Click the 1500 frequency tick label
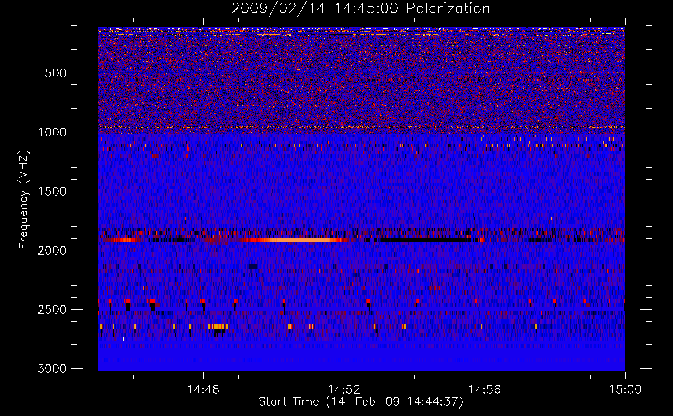This screenshot has height=416, width=673. (x=52, y=191)
